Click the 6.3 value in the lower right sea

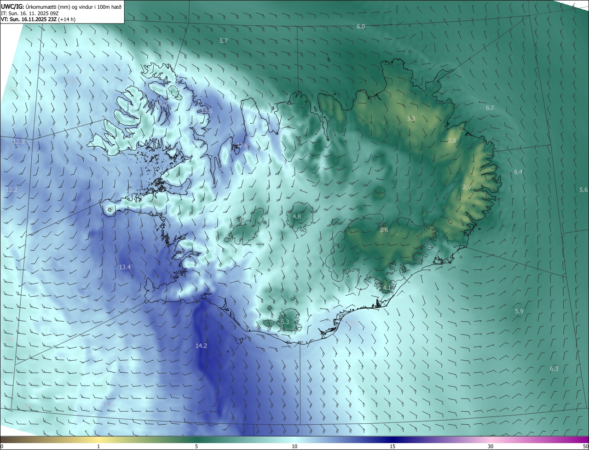(554, 369)
